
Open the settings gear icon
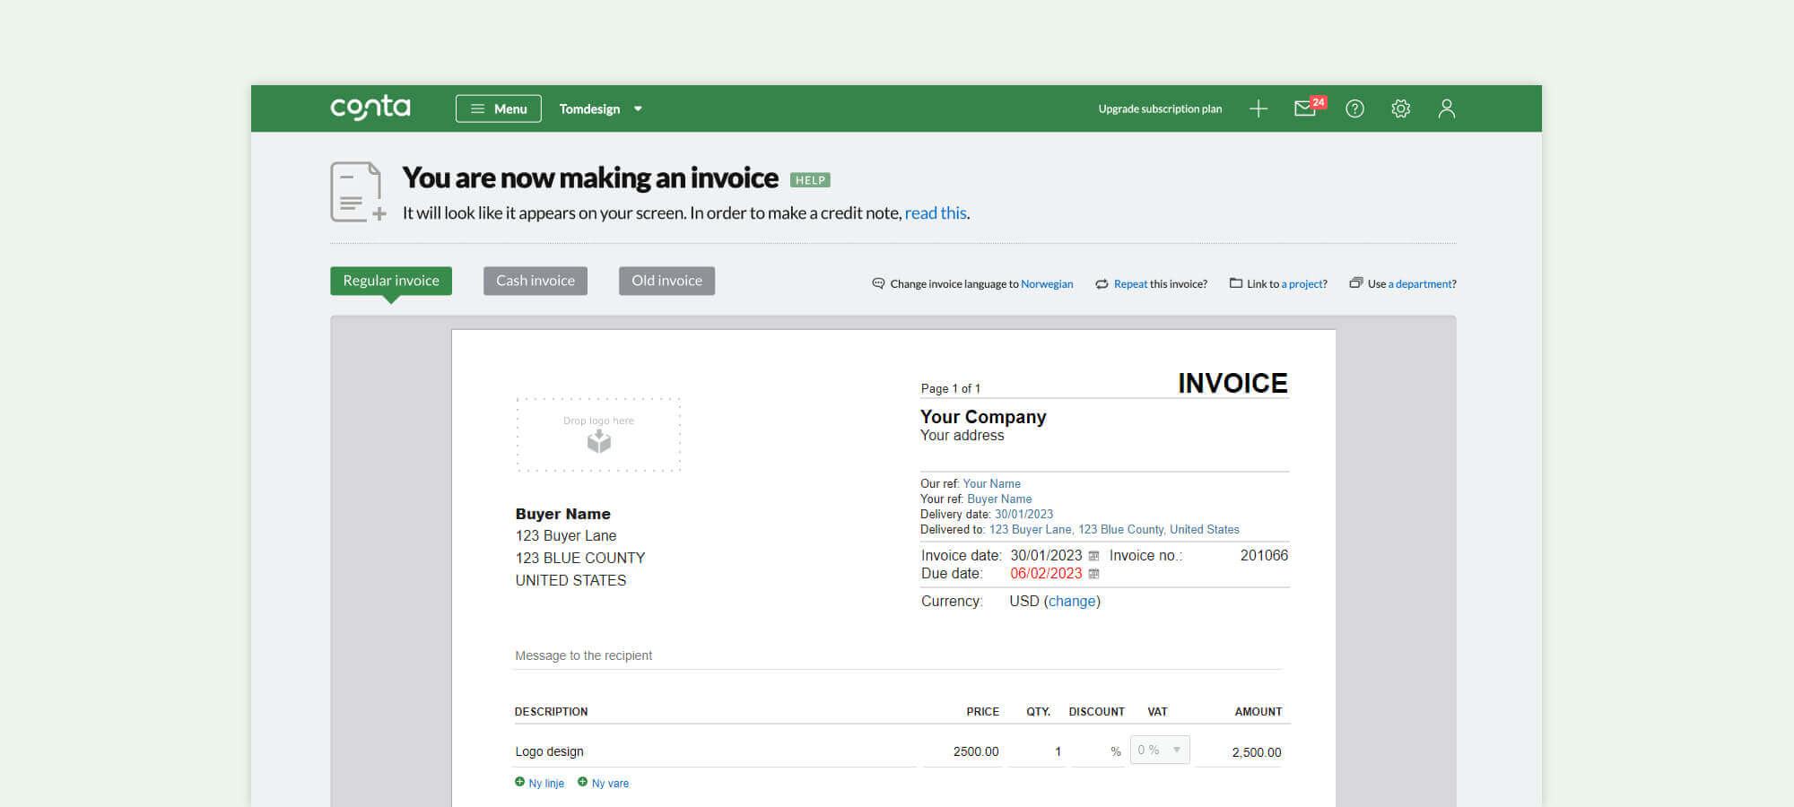pos(1400,108)
